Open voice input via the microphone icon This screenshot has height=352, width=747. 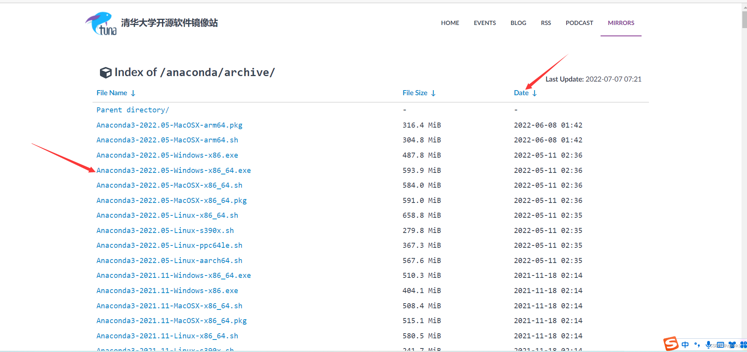(x=708, y=345)
